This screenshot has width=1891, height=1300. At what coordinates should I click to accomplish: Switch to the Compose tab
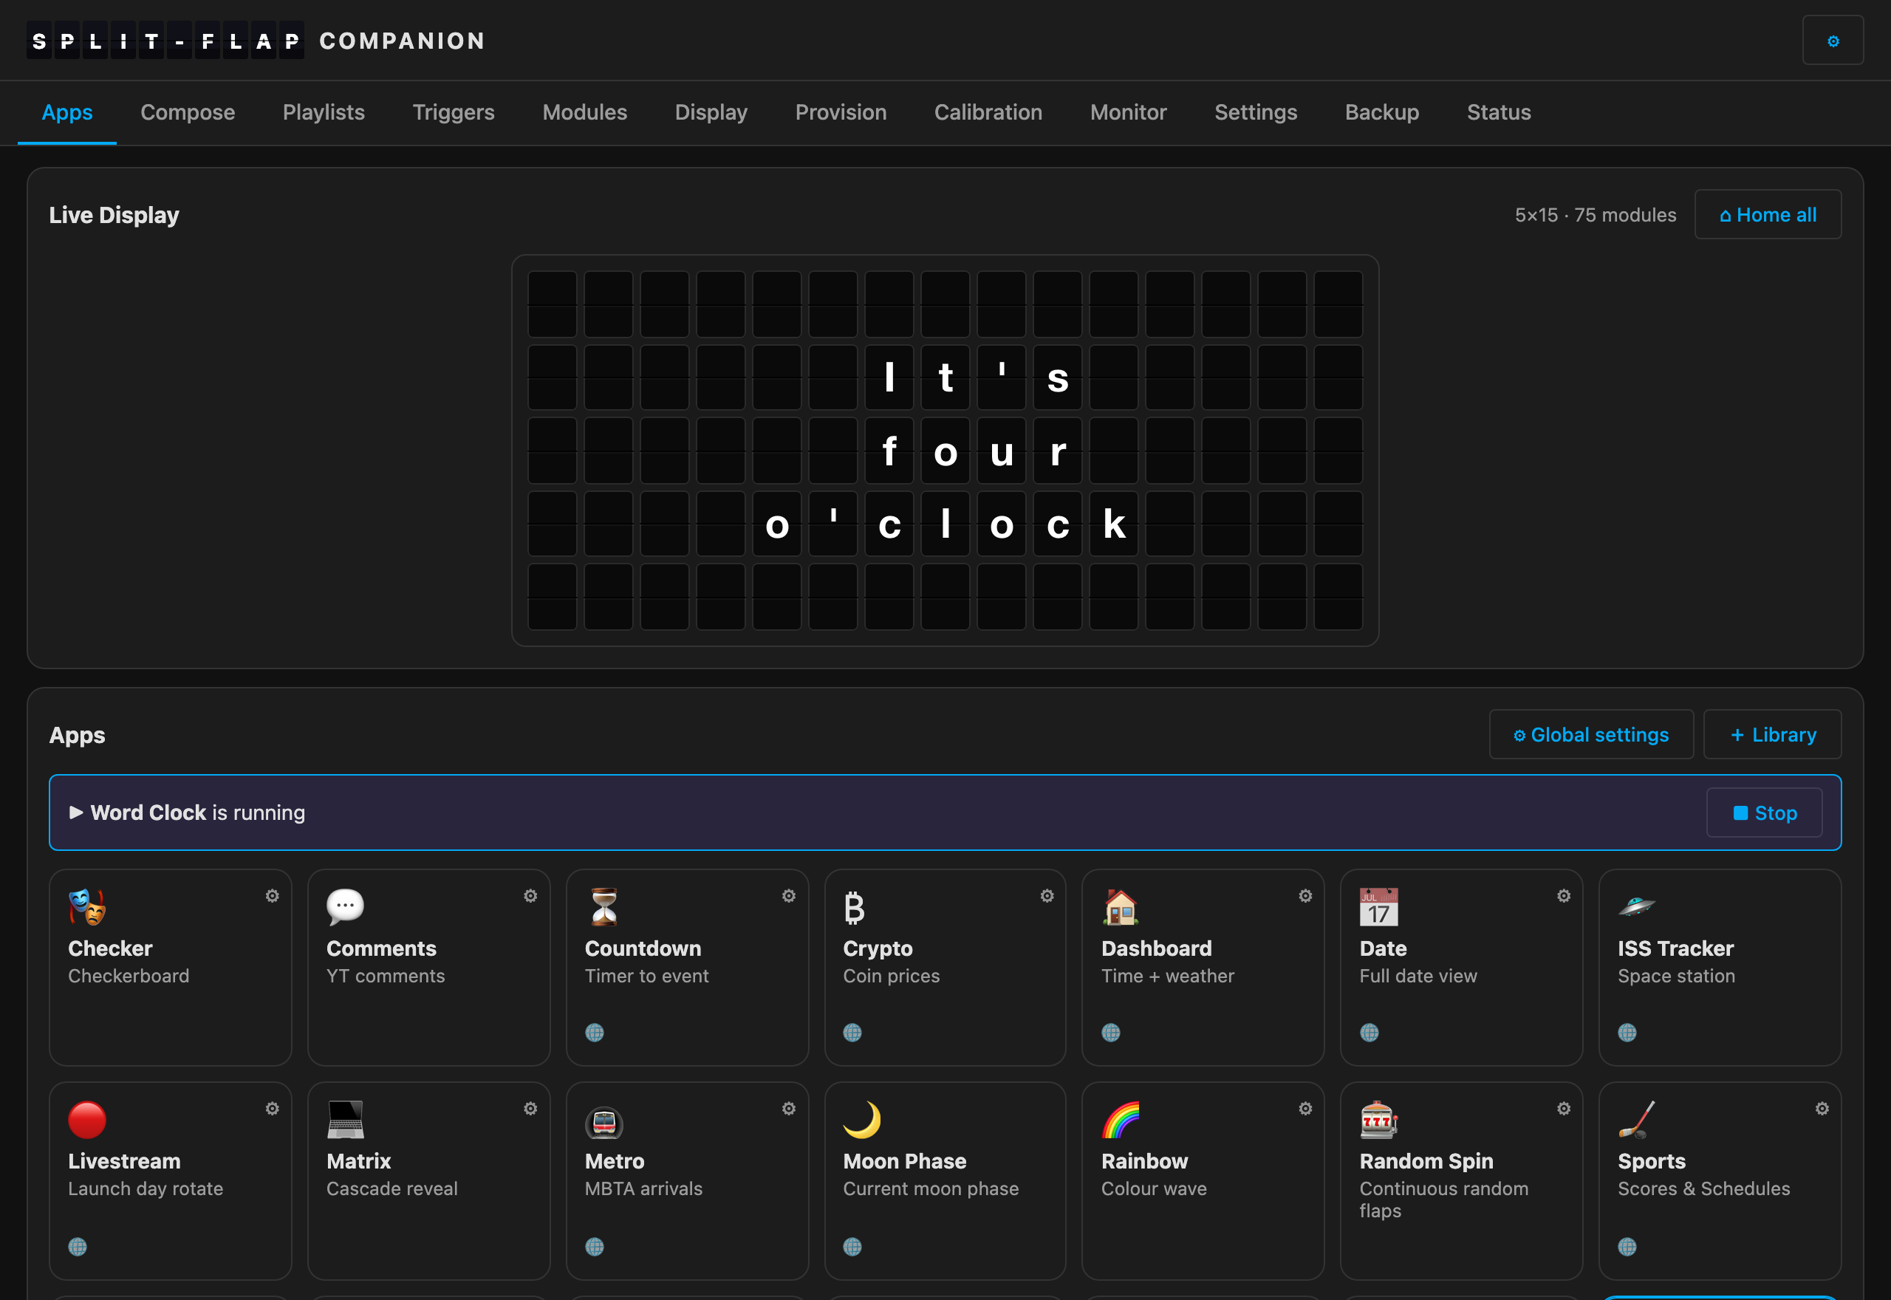tap(188, 112)
